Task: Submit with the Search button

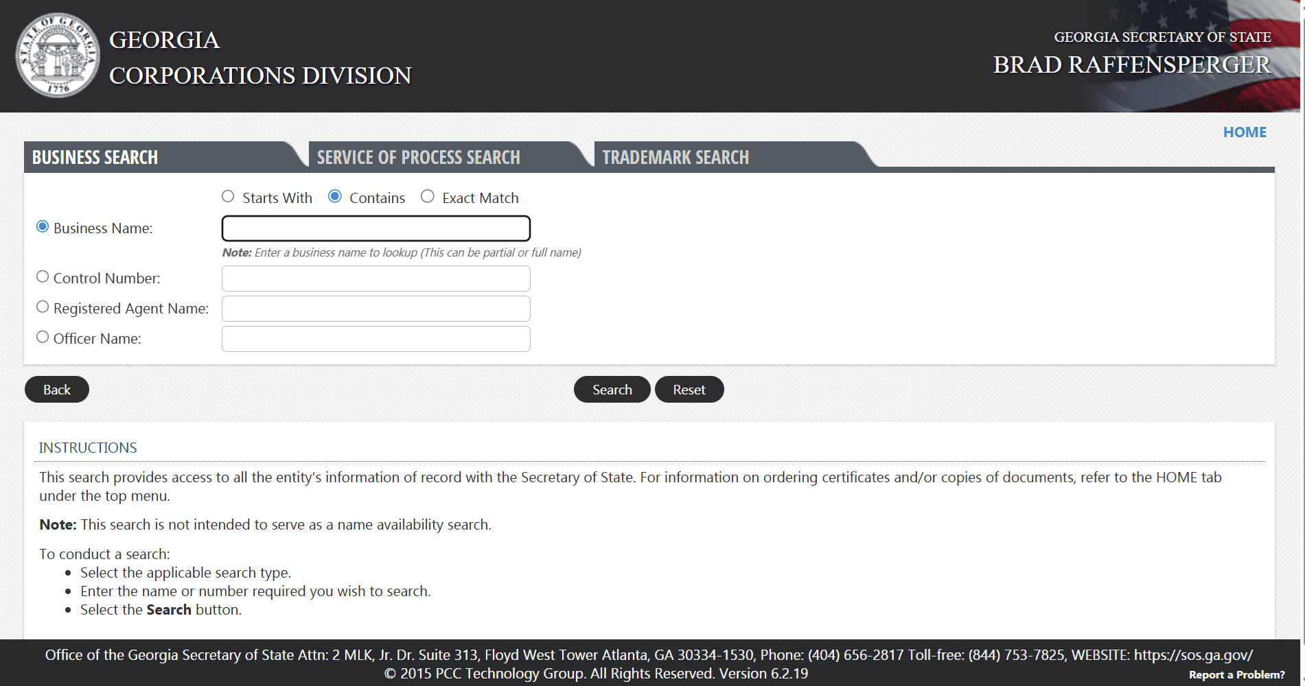Action: pyautogui.click(x=612, y=390)
